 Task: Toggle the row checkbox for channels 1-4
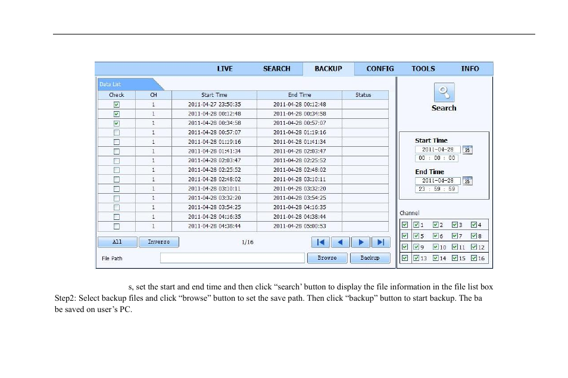(x=405, y=225)
